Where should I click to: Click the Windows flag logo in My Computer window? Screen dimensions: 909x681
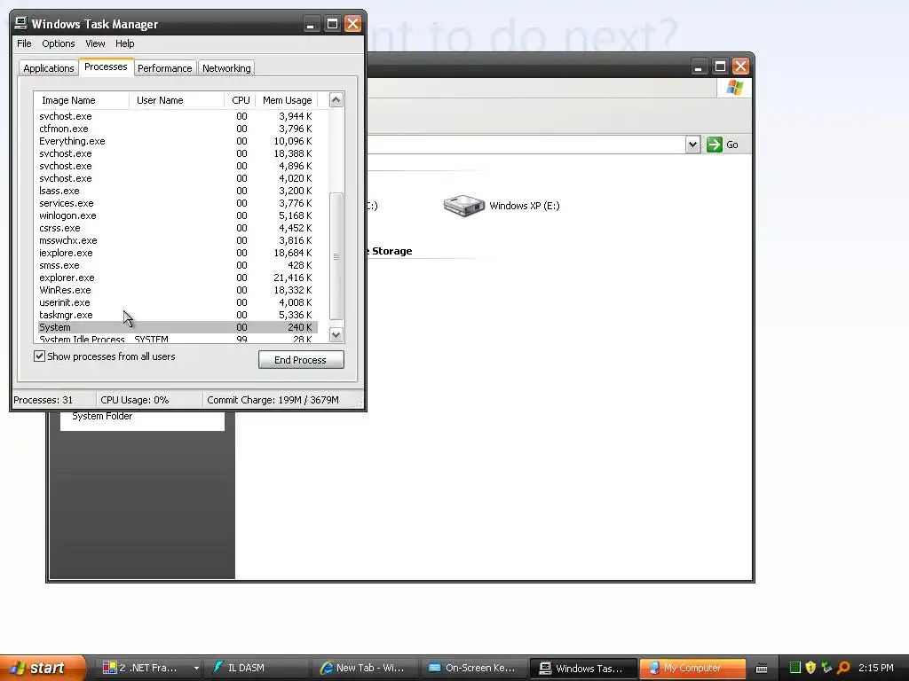[x=734, y=88]
